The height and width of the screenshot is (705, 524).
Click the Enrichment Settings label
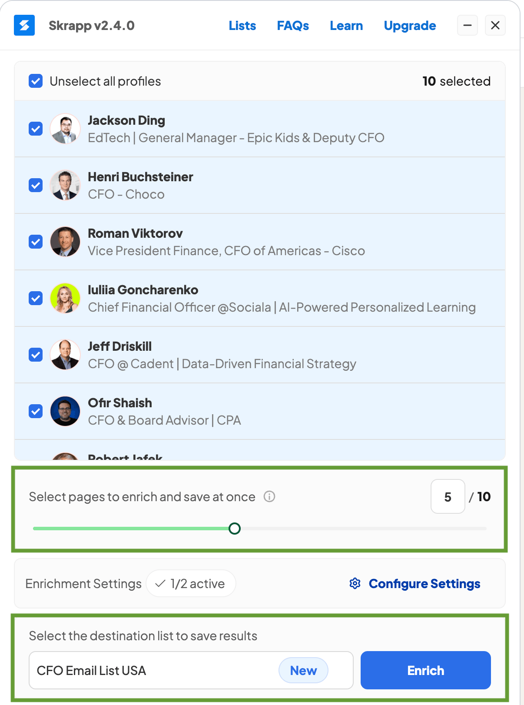click(x=83, y=584)
